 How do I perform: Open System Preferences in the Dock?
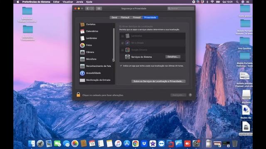[x=196, y=144]
